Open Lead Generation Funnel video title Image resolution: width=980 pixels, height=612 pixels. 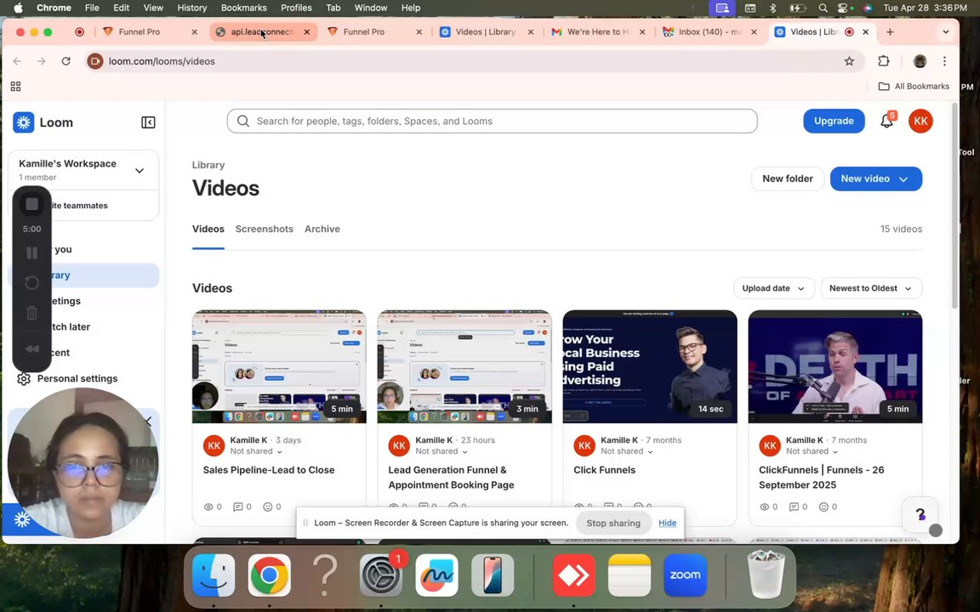(x=451, y=478)
